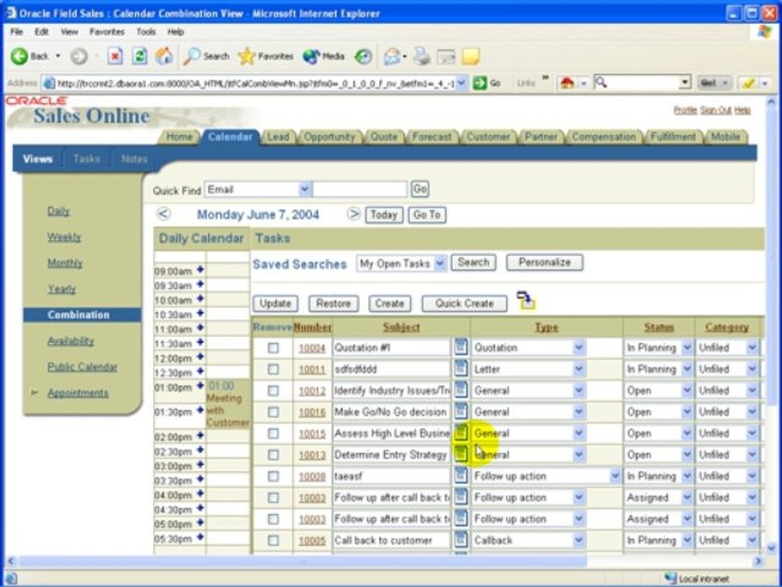Click the Stop page loading icon
This screenshot has height=587, width=782.
(x=115, y=56)
